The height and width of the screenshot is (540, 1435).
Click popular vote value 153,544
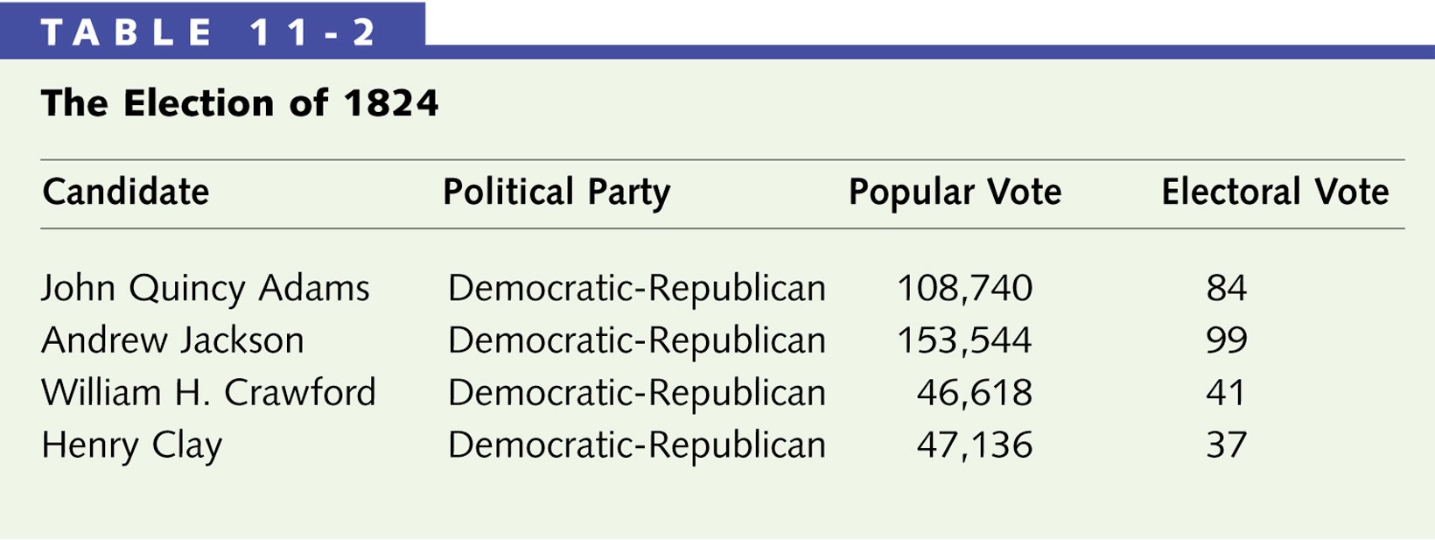(x=964, y=340)
